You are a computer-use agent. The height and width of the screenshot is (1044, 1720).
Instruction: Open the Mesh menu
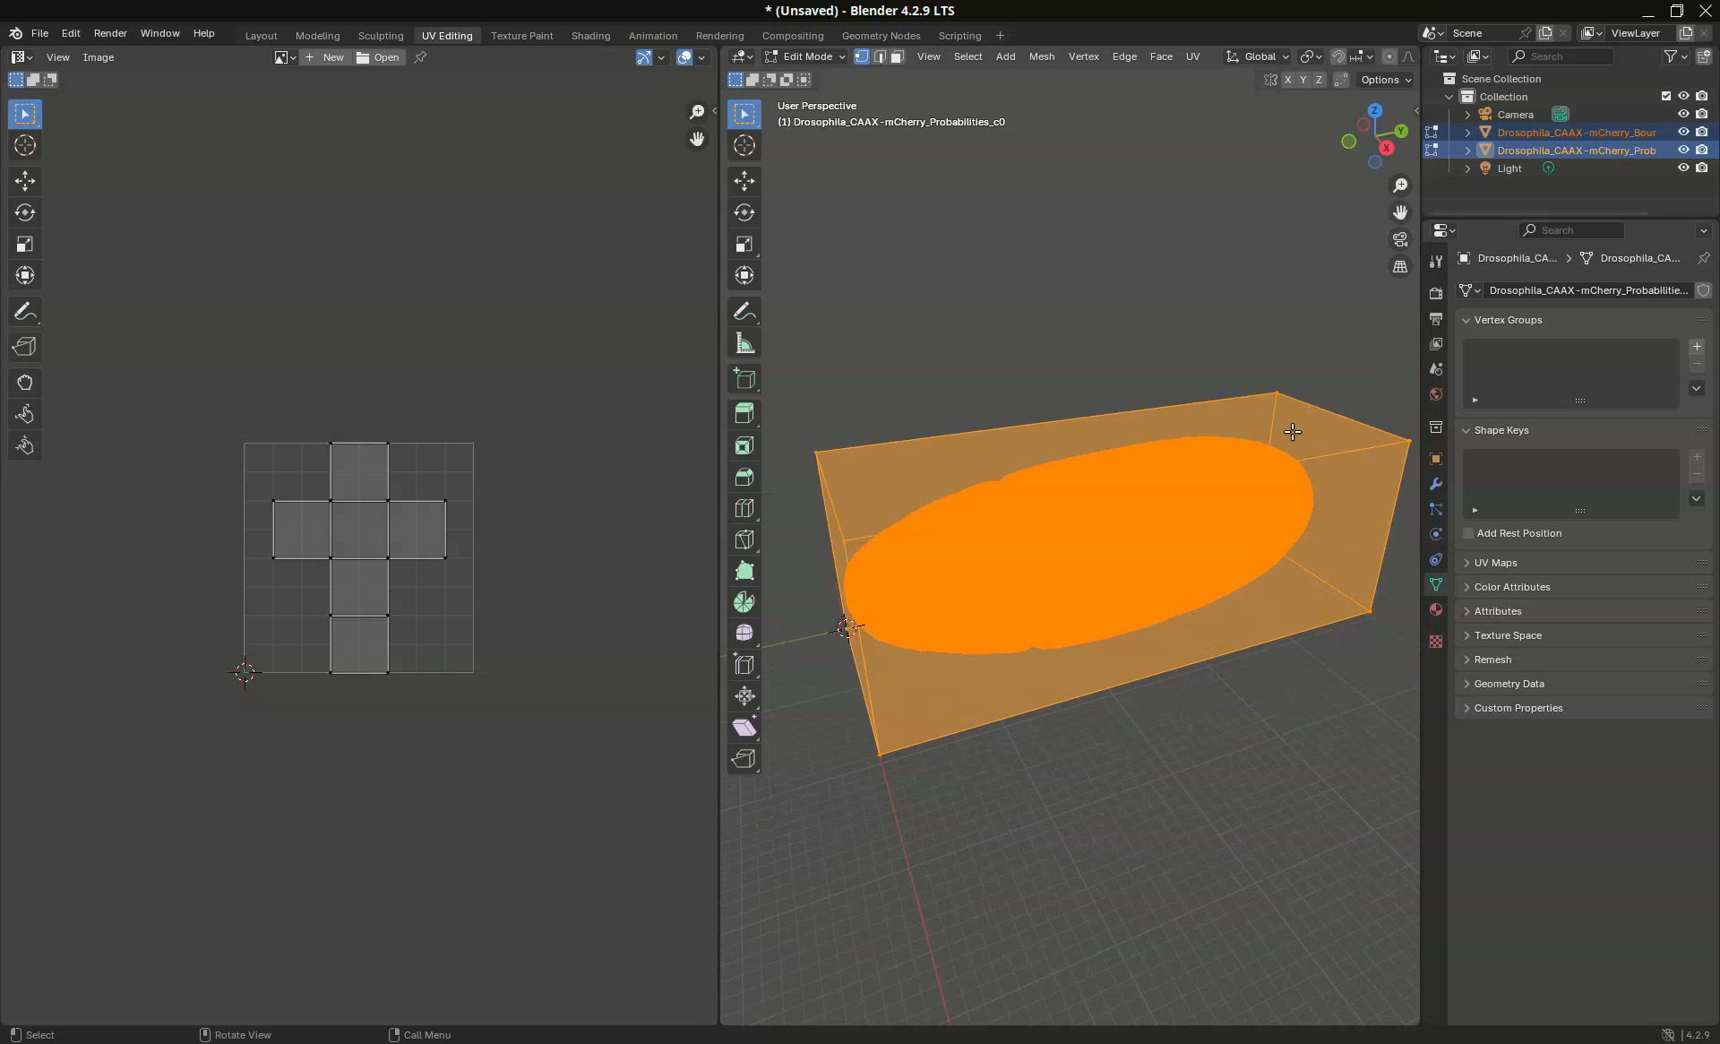coord(1041,56)
